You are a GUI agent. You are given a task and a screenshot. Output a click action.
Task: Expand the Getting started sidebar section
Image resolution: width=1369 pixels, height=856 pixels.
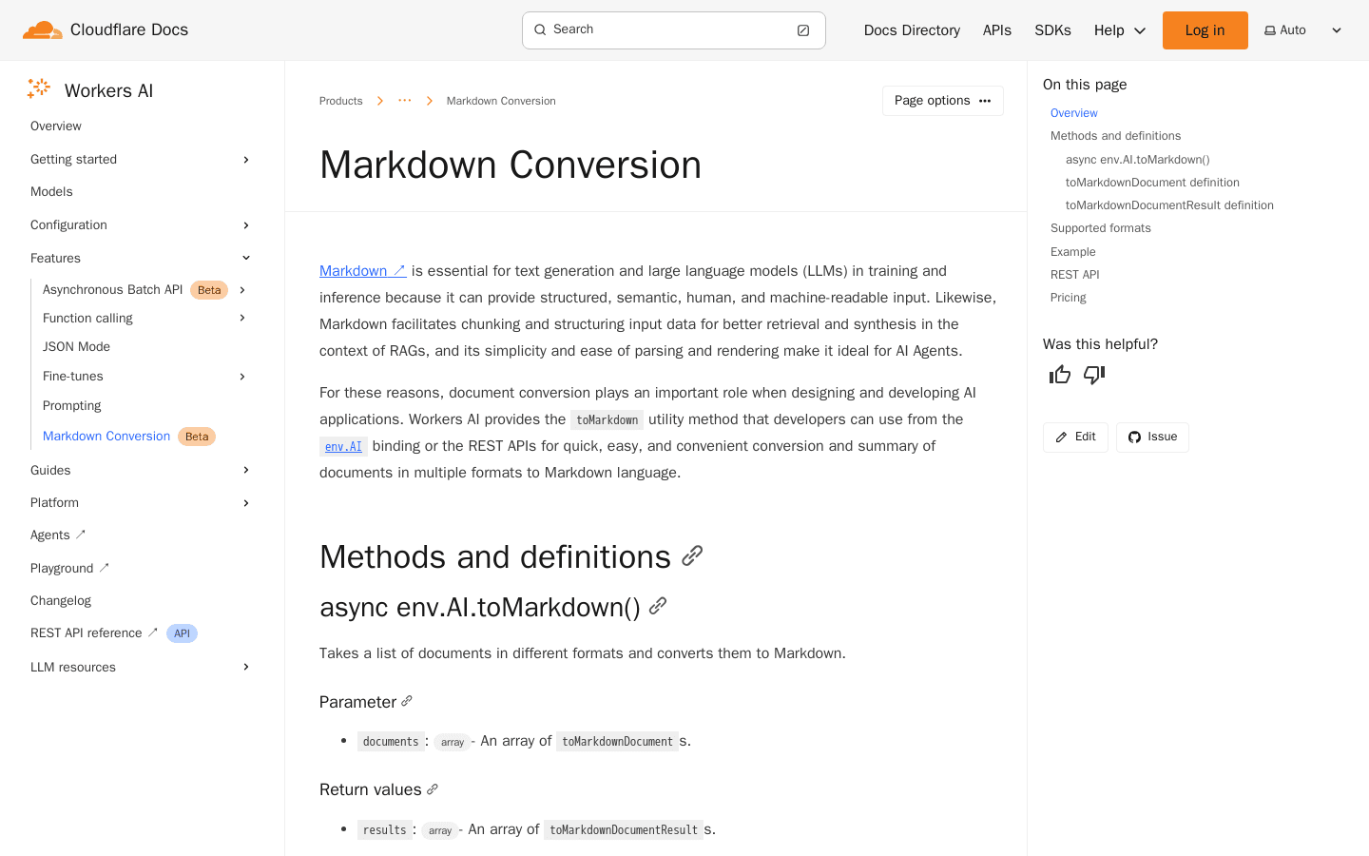point(245,159)
